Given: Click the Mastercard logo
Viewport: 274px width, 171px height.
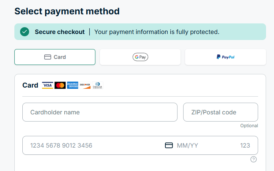Looking at the screenshot, I should [x=60, y=85].
